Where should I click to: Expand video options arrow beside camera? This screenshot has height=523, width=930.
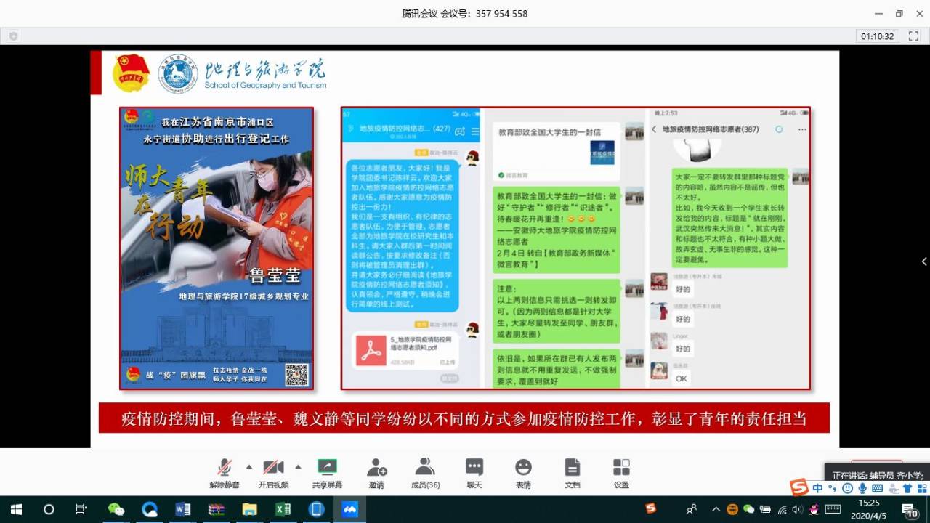point(298,466)
